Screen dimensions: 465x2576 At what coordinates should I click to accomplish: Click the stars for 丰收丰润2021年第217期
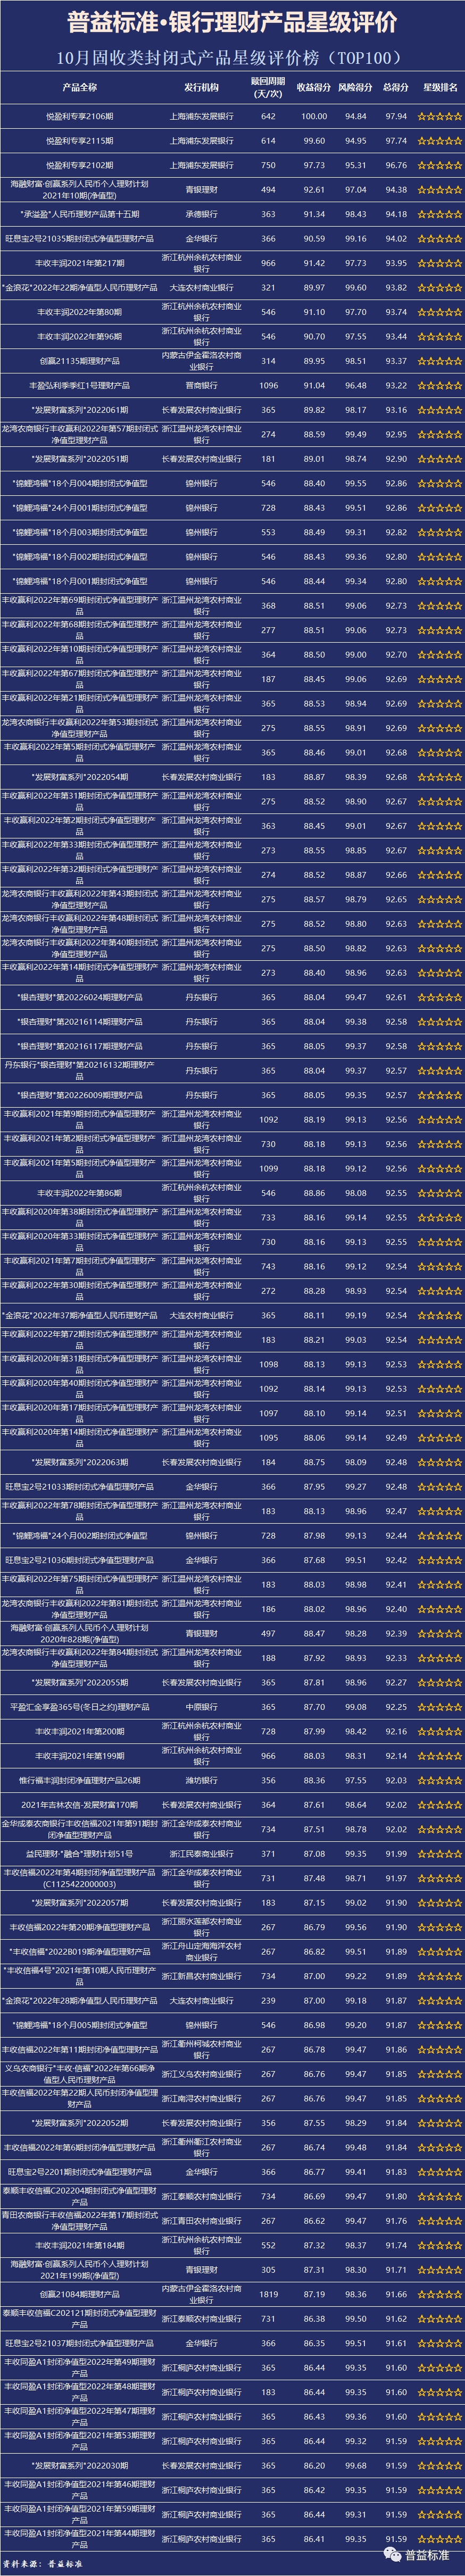(x=439, y=263)
